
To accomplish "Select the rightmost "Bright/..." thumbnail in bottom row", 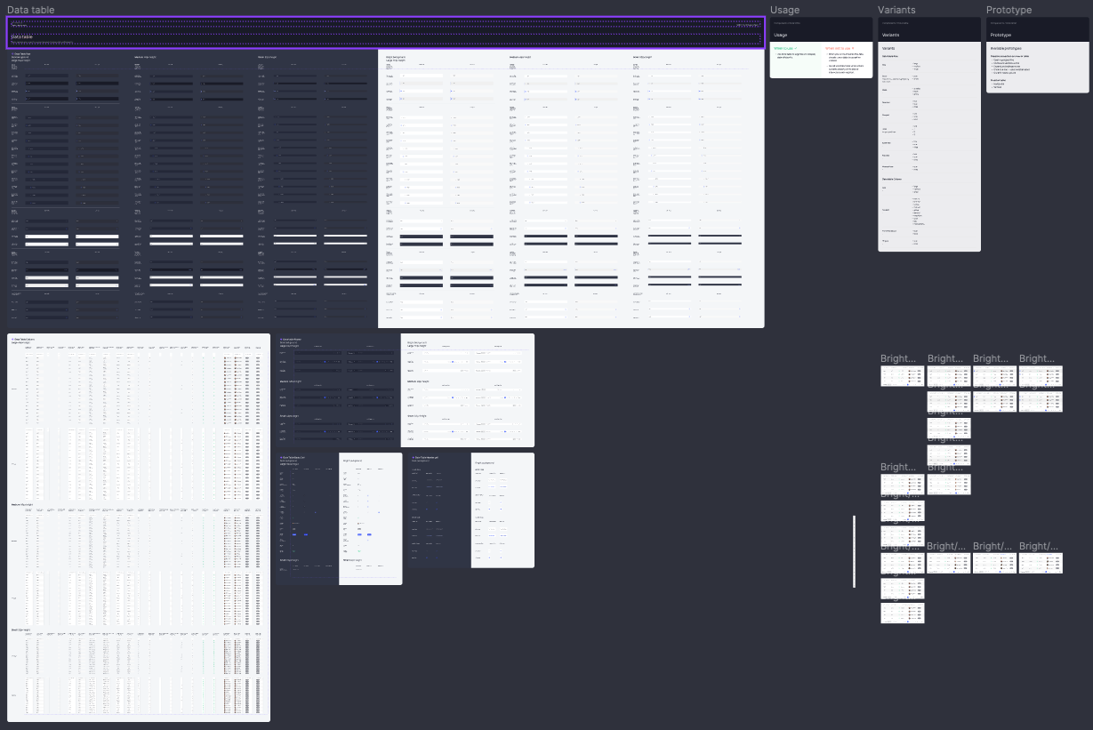I will [1041, 563].
